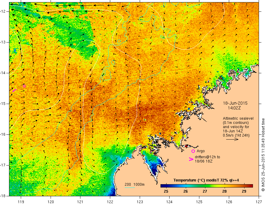Viewport: 265px width, 205px height.
Task: Click the latitude axis label '-17'
Action: (3, 165)
